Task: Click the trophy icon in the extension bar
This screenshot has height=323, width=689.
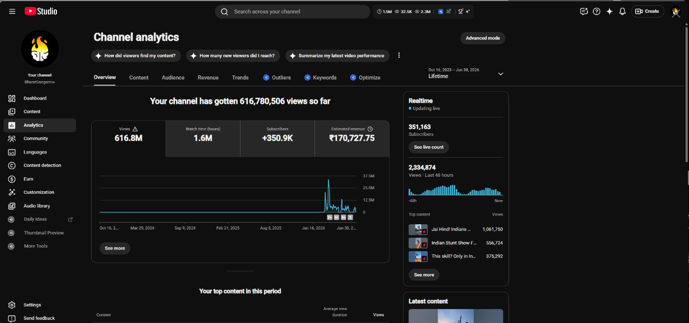Action: tap(460, 11)
